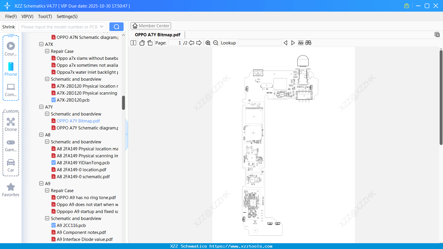Jump to next lookup match
Image resolution: width=443 pixels, height=249 pixels.
pyautogui.click(x=293, y=43)
